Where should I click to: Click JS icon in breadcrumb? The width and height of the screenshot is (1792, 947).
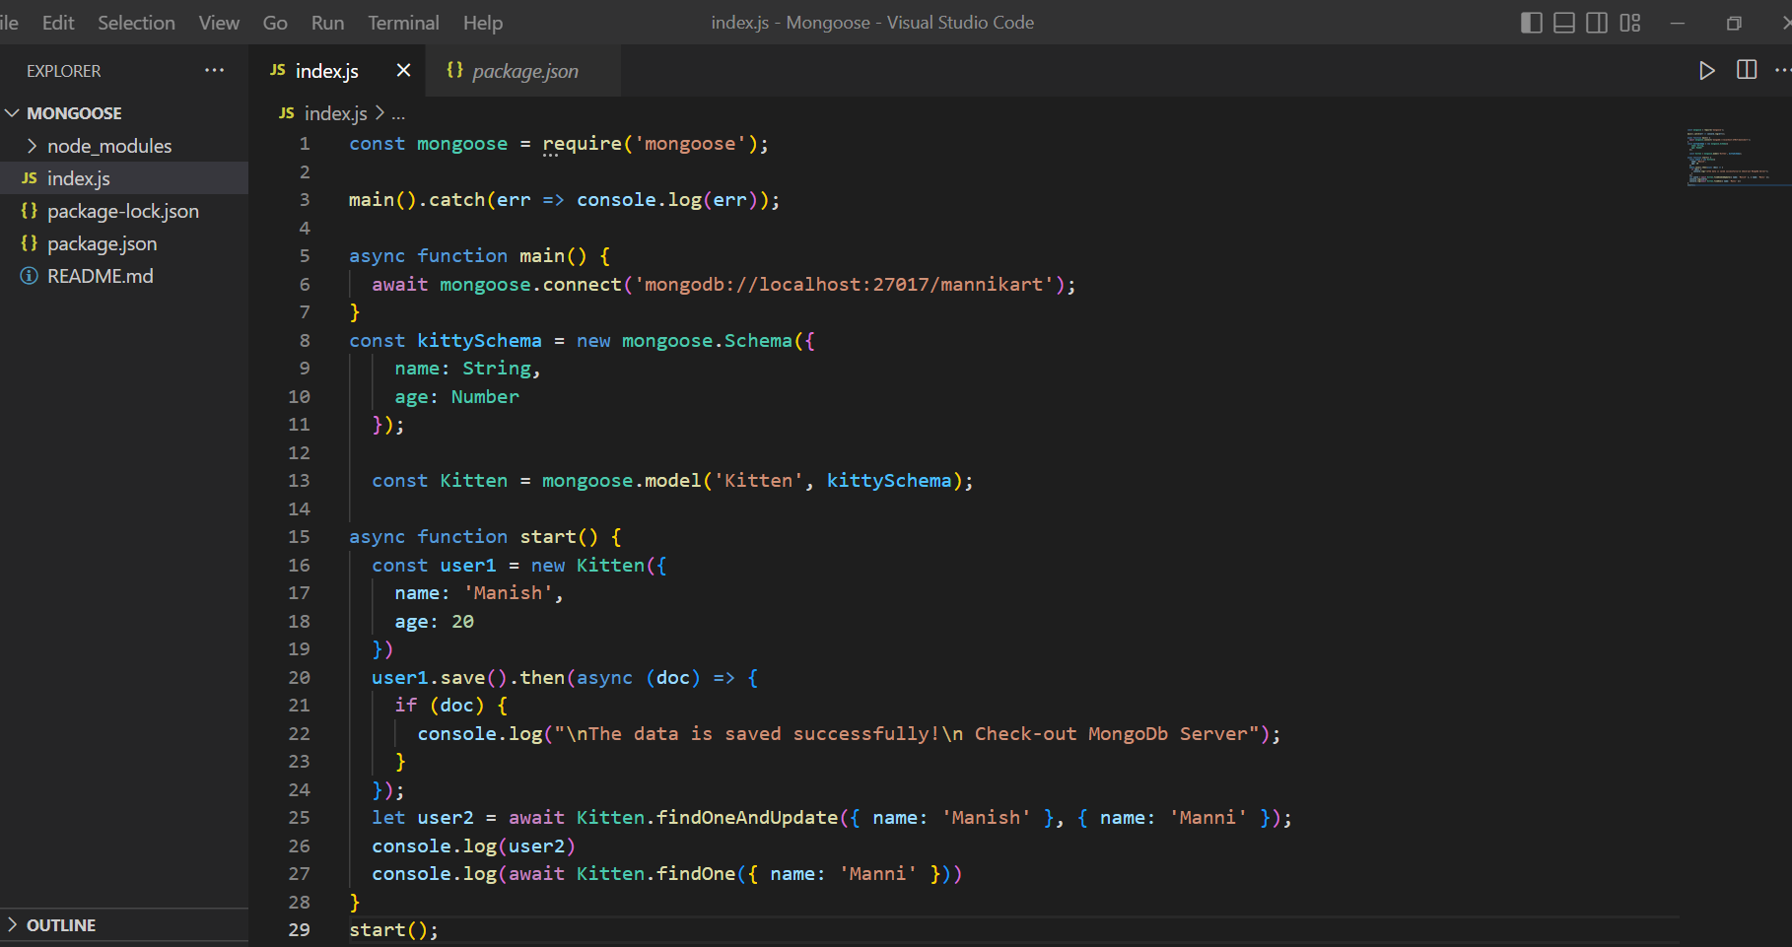coord(287,113)
